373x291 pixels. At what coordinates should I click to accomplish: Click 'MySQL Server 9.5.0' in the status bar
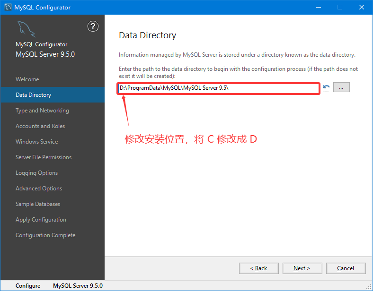pos(78,286)
